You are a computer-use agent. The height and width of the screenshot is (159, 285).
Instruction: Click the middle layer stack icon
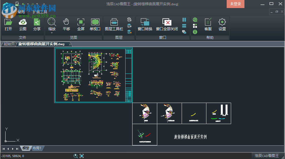[129, 26]
